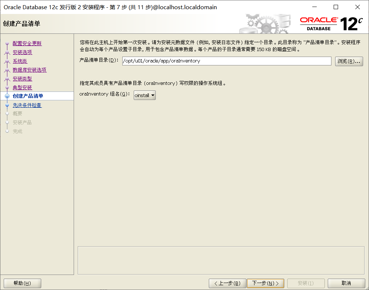369x290 pixels.
Task: Open the 安装选项 step link
Action: (x=22, y=52)
